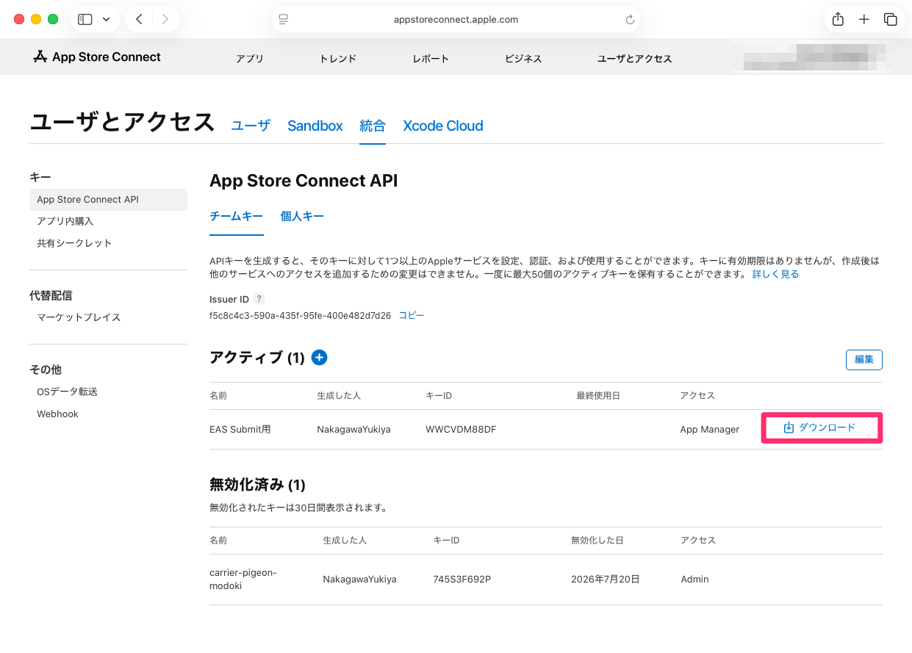Open a new tab with plus icon
The image size is (912, 653).
pos(864,20)
